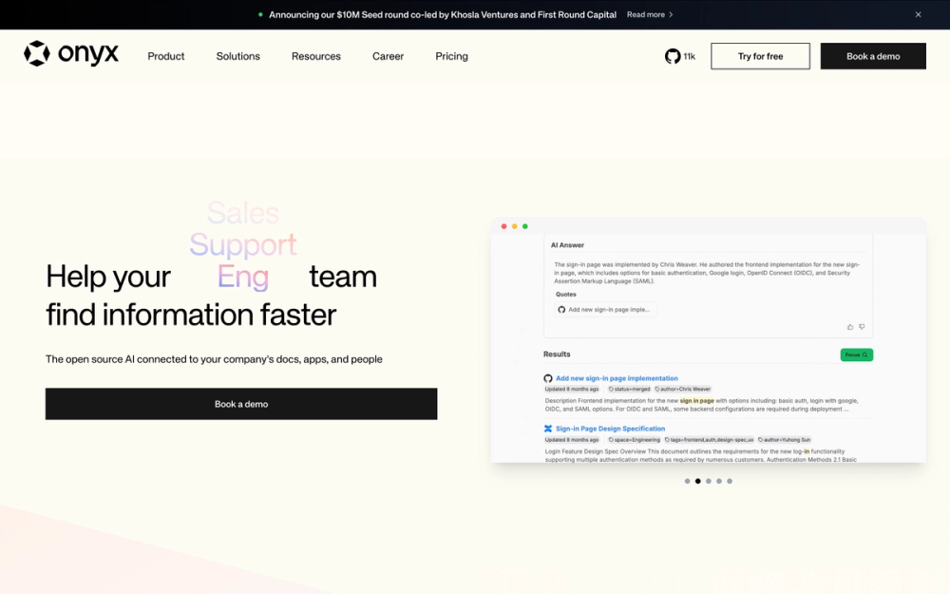Screen dimensions: 950x594
Task: Click the large Book a demo hero button
Action: pyautogui.click(x=241, y=404)
